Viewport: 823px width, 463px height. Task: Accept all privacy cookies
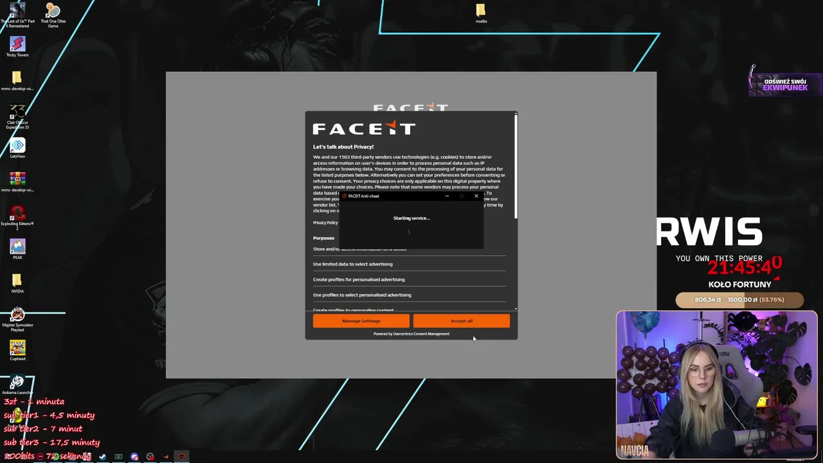(462, 321)
